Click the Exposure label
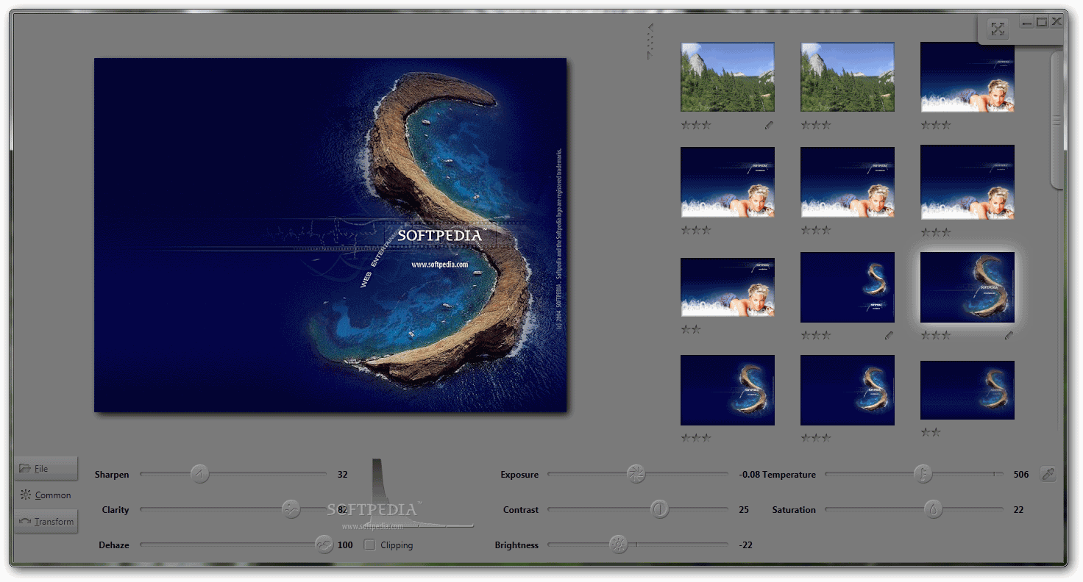 pos(519,475)
